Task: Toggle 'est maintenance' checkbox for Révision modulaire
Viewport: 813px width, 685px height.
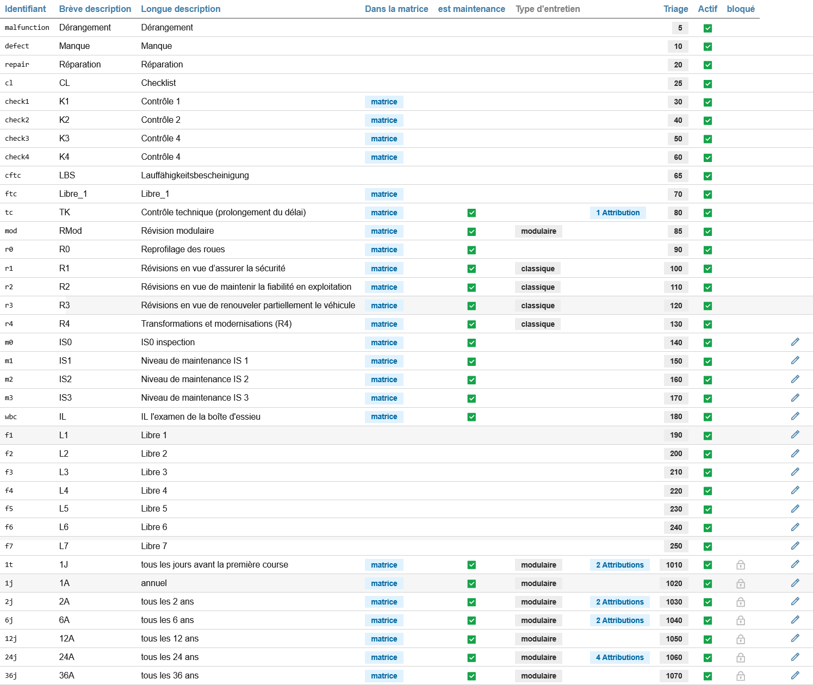Action: 471,232
